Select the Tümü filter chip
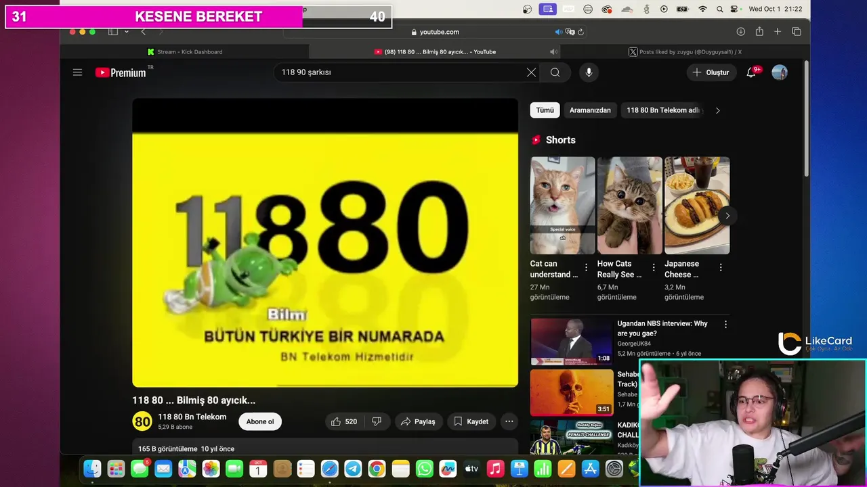 (545, 110)
